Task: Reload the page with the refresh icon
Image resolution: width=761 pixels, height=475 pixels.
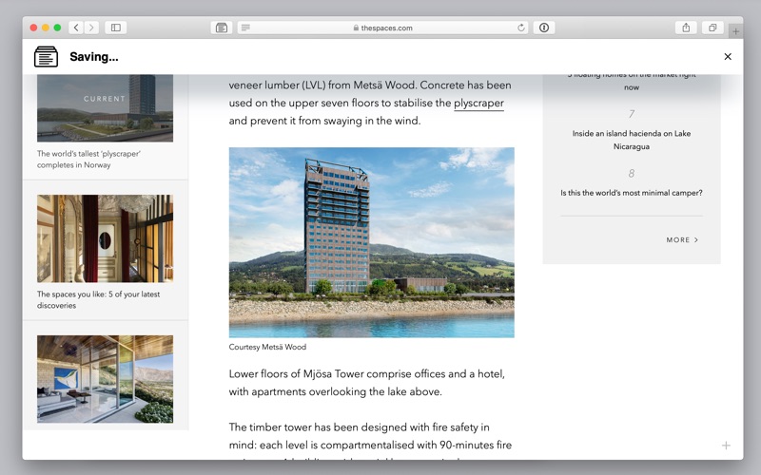Action: pyautogui.click(x=520, y=28)
